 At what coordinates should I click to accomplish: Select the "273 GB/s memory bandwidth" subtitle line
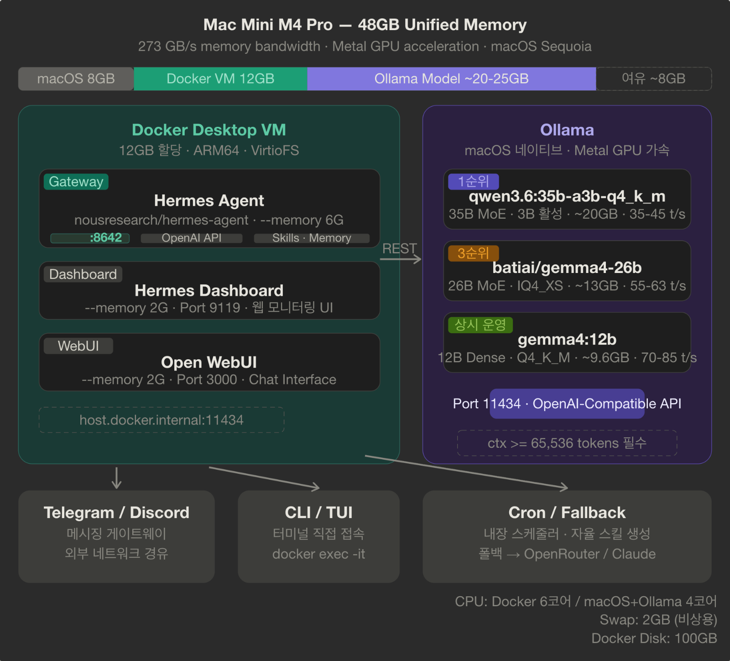point(365,47)
